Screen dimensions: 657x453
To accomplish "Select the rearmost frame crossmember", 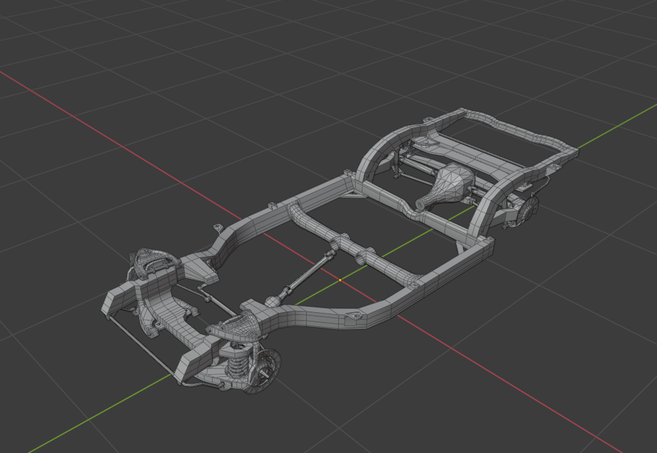I will [x=519, y=128].
